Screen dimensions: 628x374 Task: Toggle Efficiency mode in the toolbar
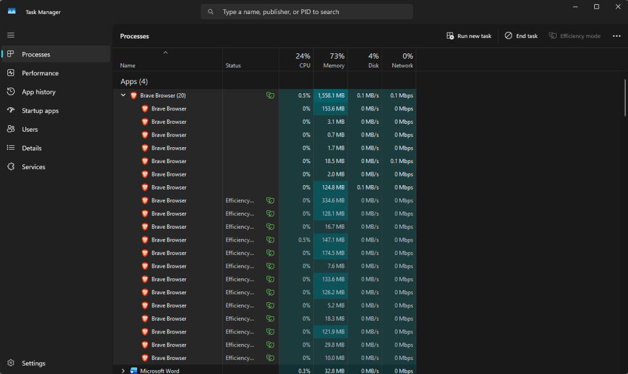(x=575, y=36)
